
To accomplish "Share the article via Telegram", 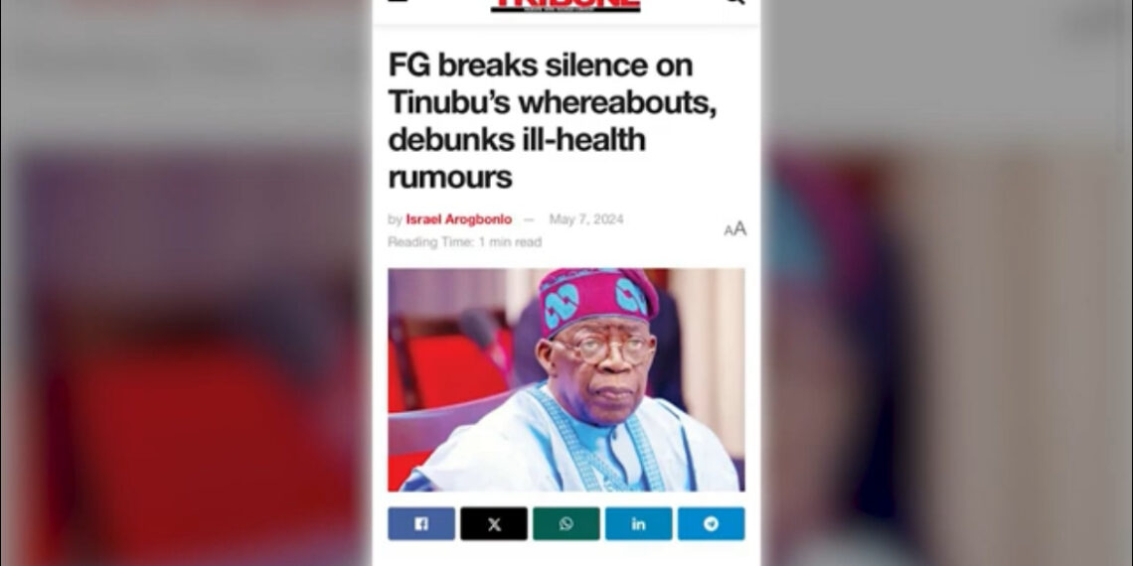I will click(711, 524).
